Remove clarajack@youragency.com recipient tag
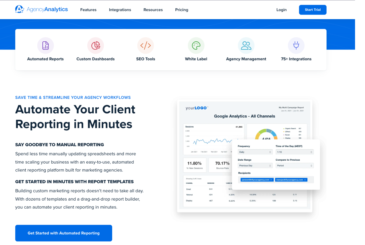This screenshot has width=365, height=245. point(305,180)
